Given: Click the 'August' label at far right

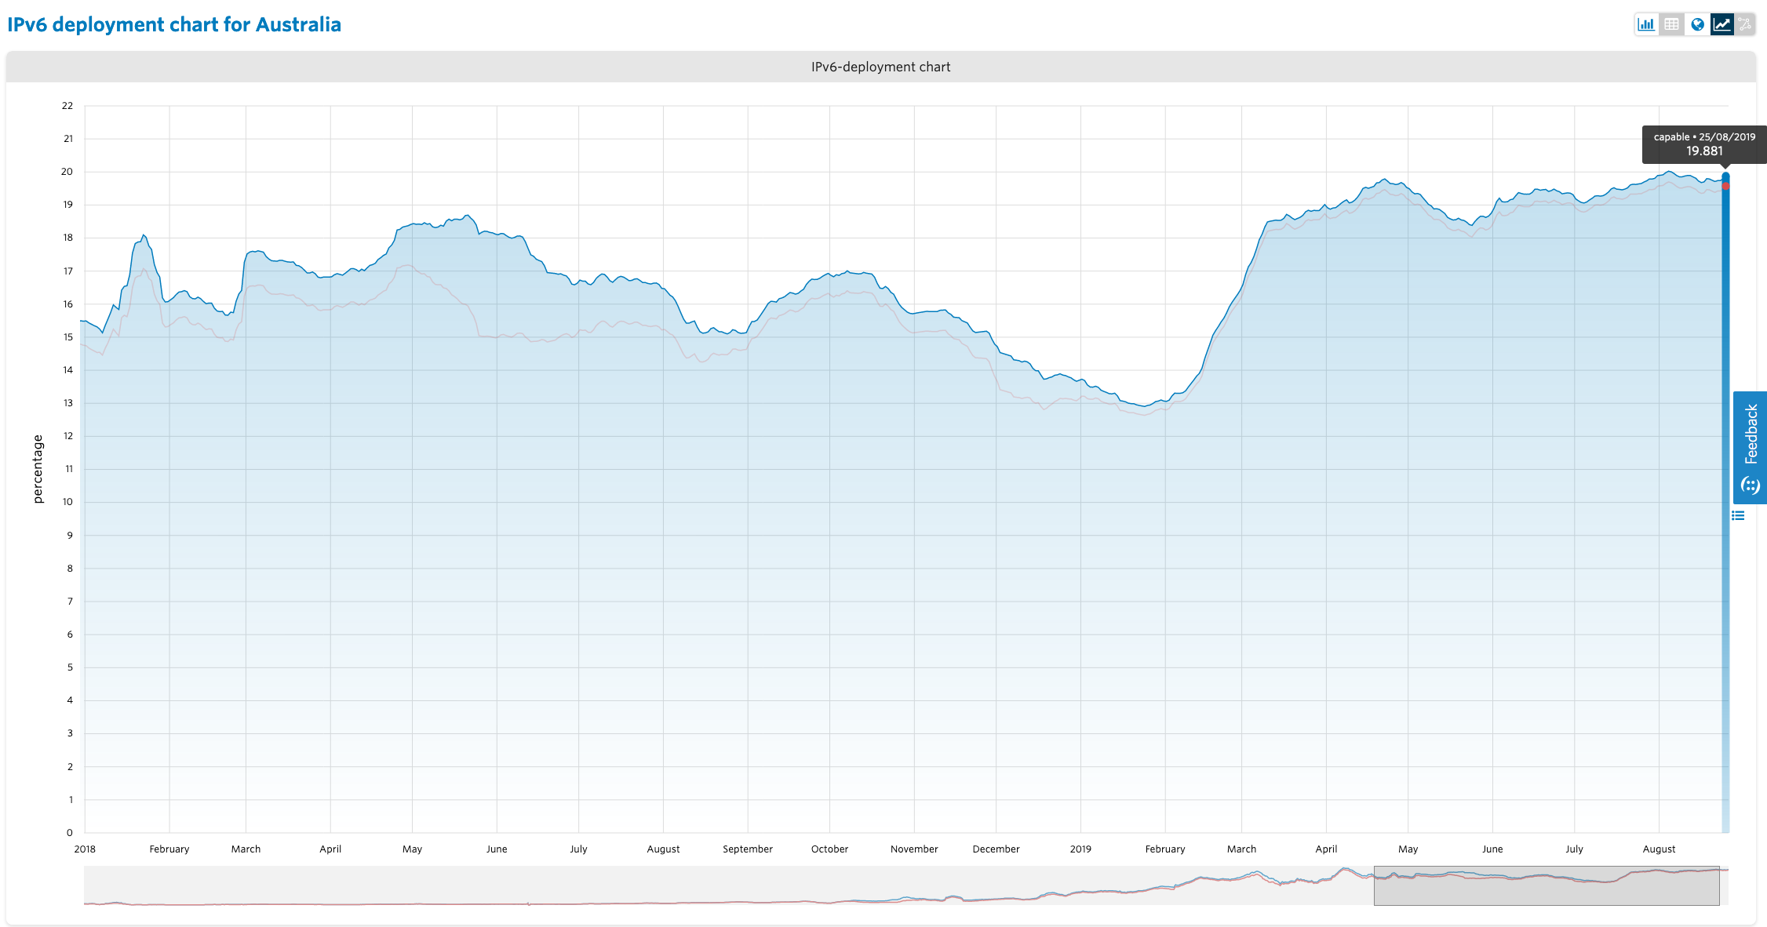Looking at the screenshot, I should click(x=1659, y=849).
